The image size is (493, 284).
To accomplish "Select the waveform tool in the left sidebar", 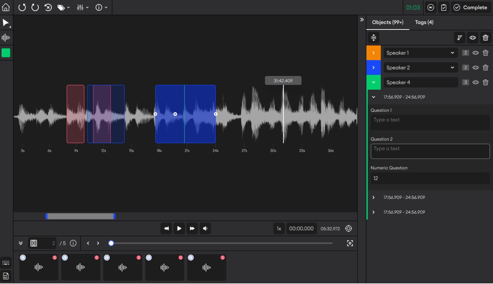I will [x=6, y=38].
